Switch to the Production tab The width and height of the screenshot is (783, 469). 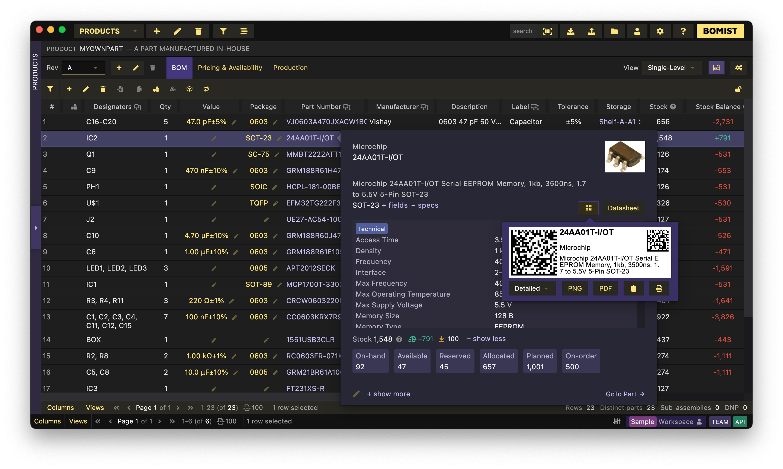pyautogui.click(x=290, y=68)
